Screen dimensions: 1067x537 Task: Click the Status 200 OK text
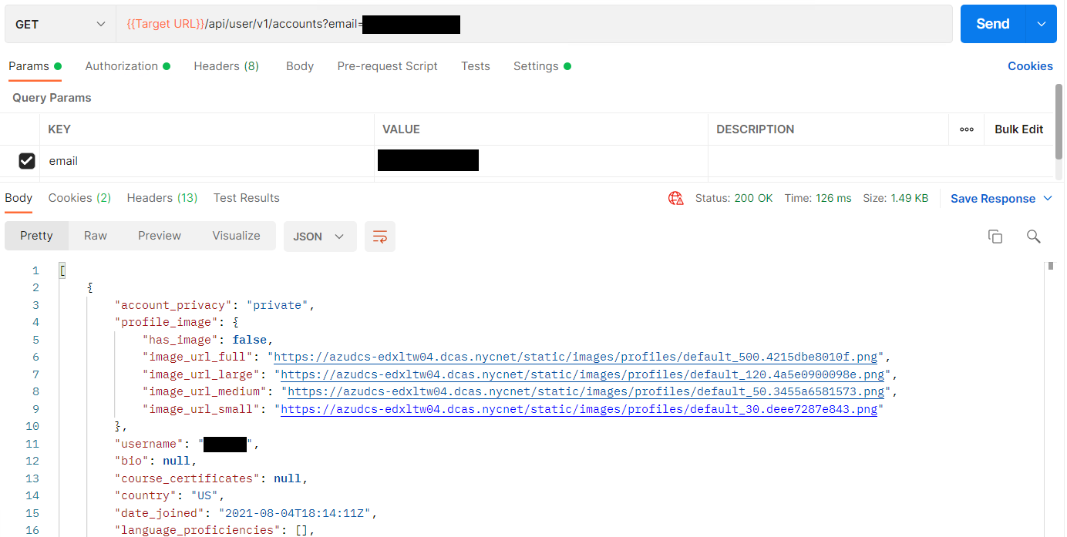click(734, 198)
